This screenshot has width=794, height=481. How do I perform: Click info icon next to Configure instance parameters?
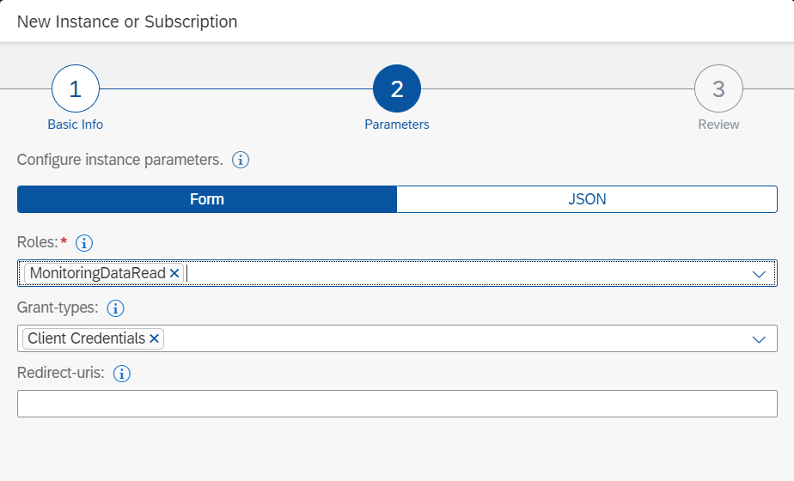coord(241,160)
